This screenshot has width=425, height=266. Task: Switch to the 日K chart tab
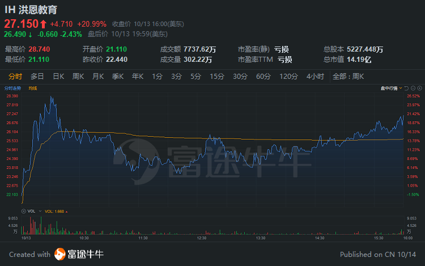click(x=58, y=76)
